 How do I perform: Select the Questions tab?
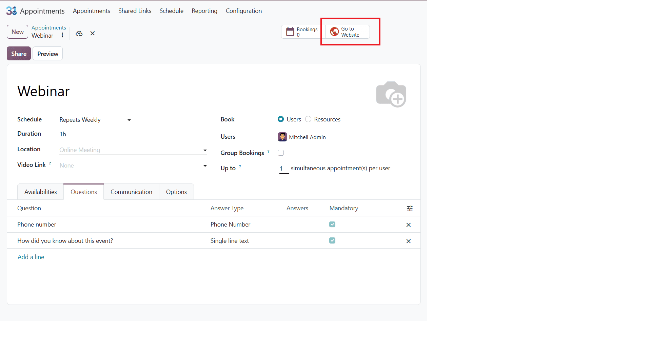[x=84, y=192]
